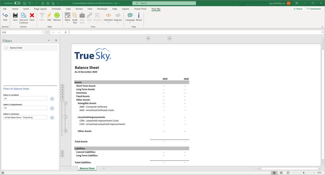Viewport: 325px width, 175px height.
Task: Toggle the AutoSave switch
Action: (17, 3)
